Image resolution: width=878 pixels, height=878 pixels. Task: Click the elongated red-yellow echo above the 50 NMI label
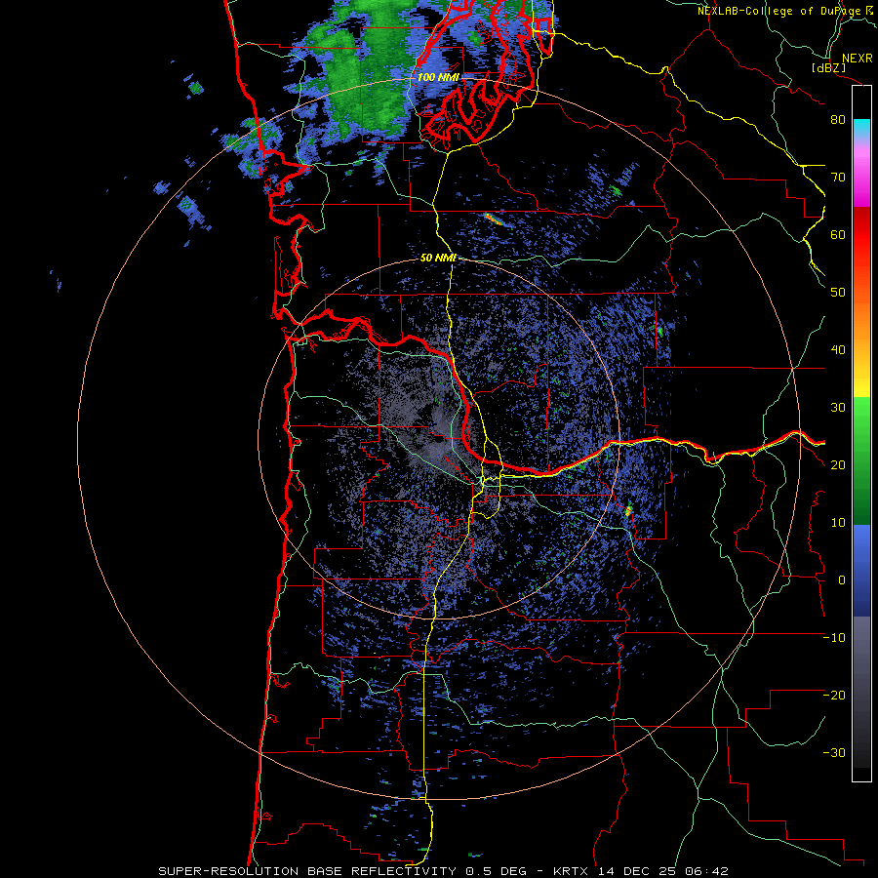coord(494,219)
